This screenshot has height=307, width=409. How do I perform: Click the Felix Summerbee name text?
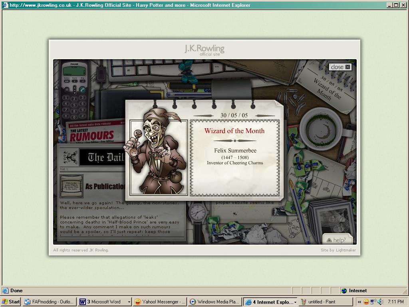click(x=235, y=150)
